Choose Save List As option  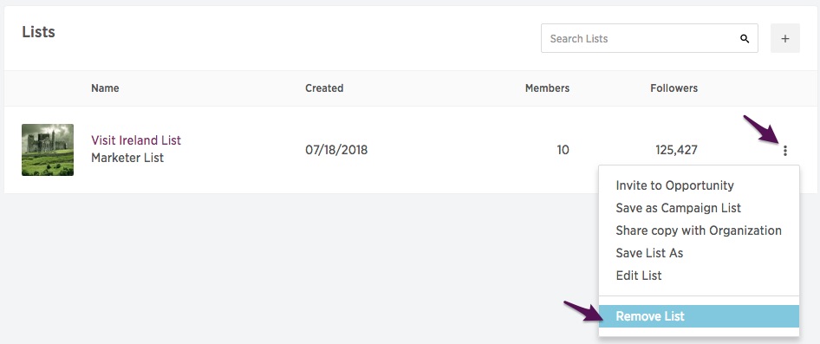(x=649, y=253)
